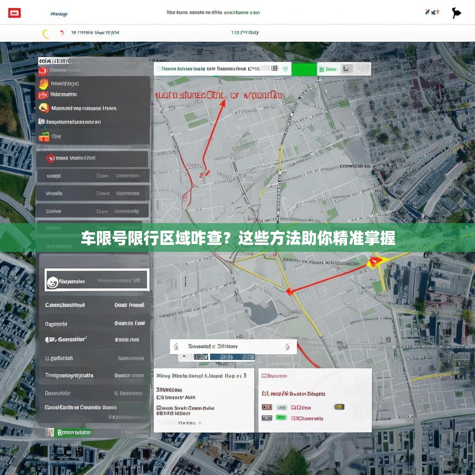The height and width of the screenshot is (475, 475).
Task: Click the red badge icon next to Ndemaehe
Action: pos(44,94)
